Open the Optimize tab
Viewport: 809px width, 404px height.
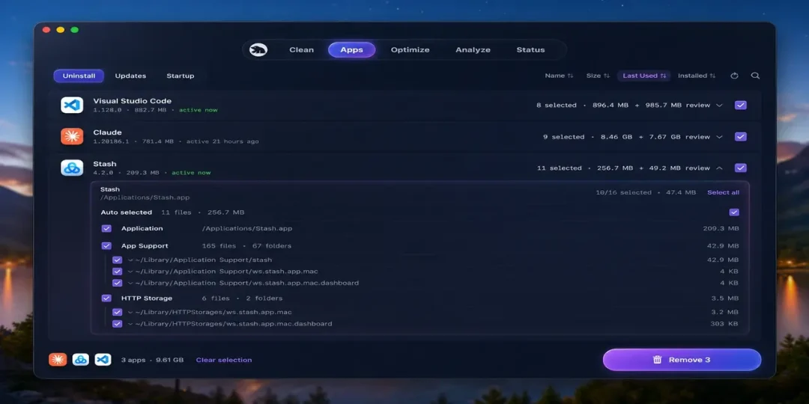(410, 50)
